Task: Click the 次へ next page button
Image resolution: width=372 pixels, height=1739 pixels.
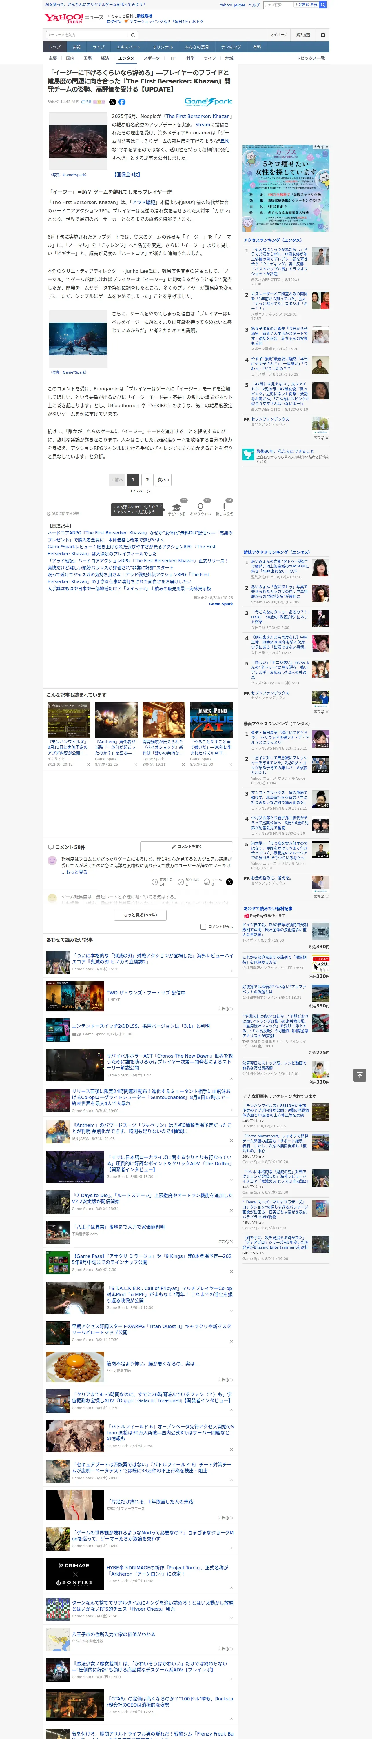Action: (x=163, y=479)
